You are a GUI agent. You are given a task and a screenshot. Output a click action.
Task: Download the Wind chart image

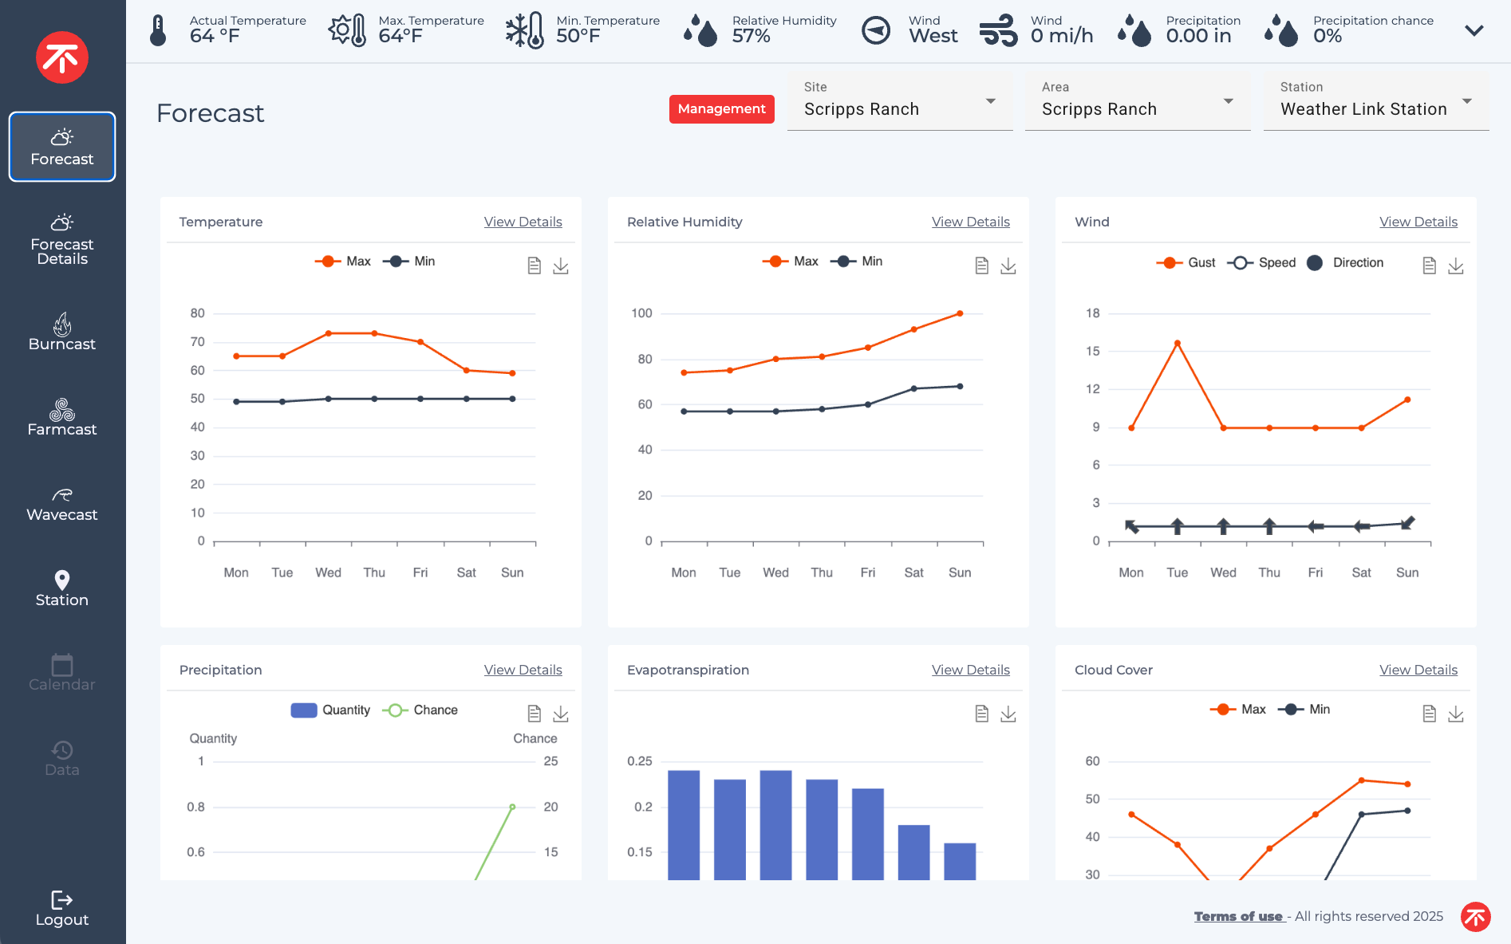[1456, 265]
